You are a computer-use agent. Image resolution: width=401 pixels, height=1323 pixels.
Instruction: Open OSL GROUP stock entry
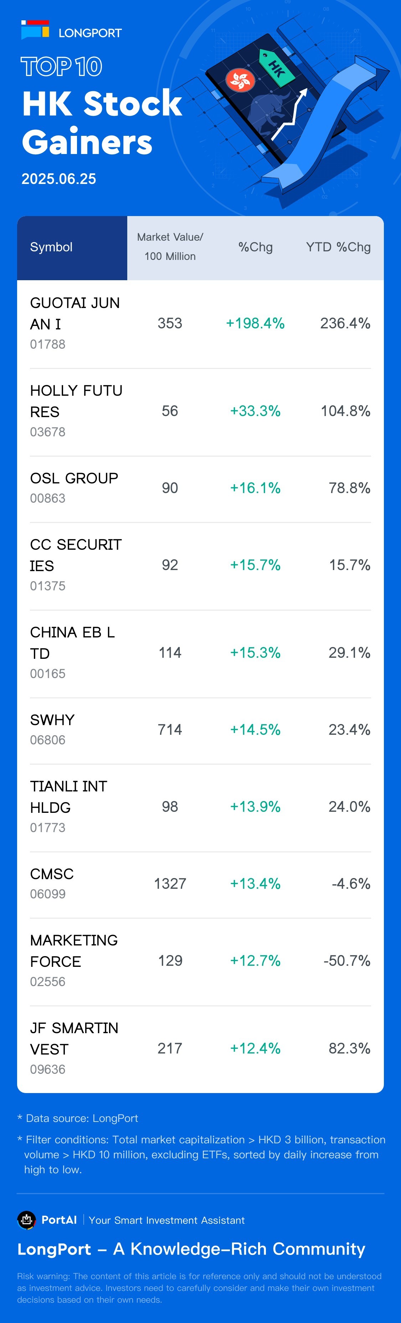point(74,478)
